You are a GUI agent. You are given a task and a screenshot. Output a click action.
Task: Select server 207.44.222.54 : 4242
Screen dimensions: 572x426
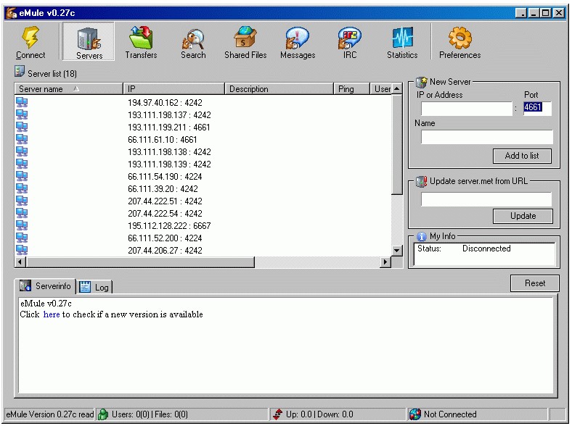tap(165, 214)
